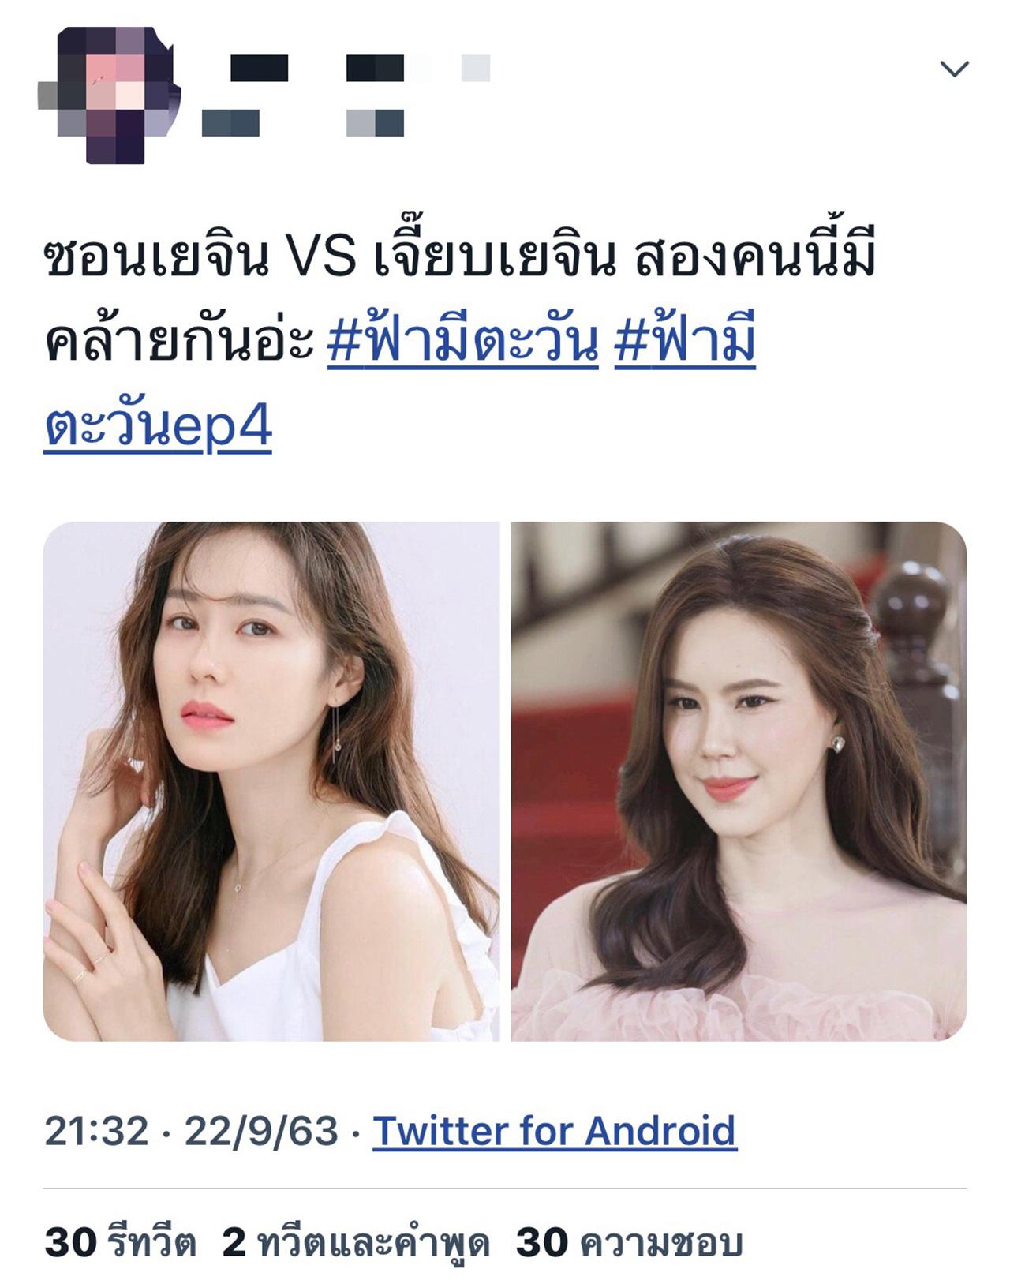Screen dimensions: 1010x1284
Task: Open the left photo of woman in white
Action: [x=271, y=781]
